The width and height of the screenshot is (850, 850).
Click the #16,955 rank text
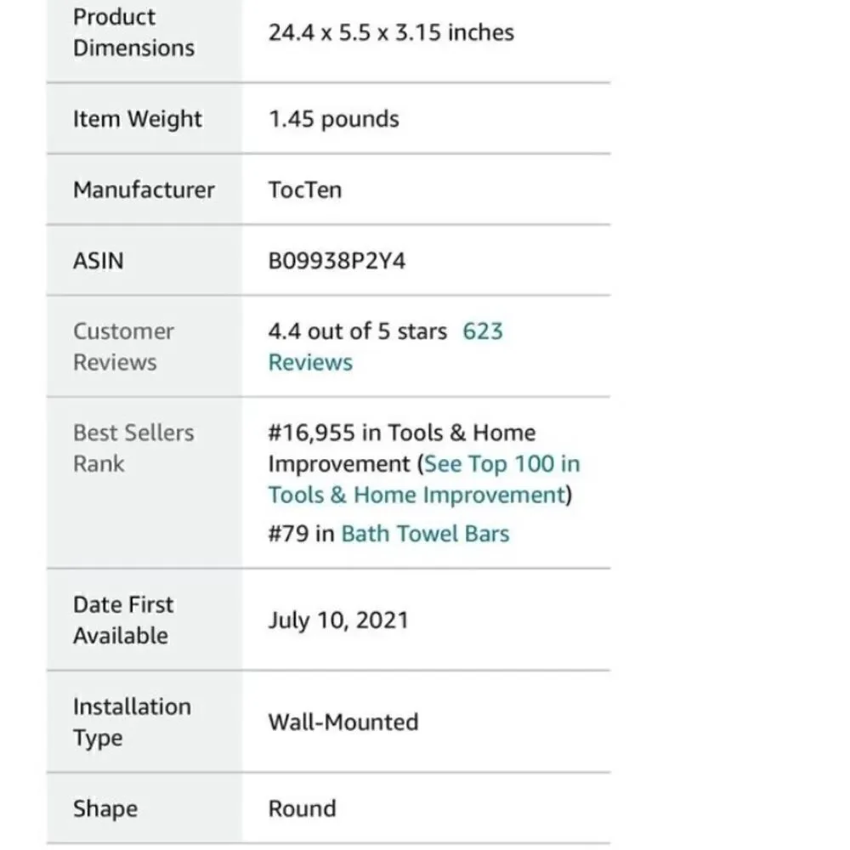[312, 433]
